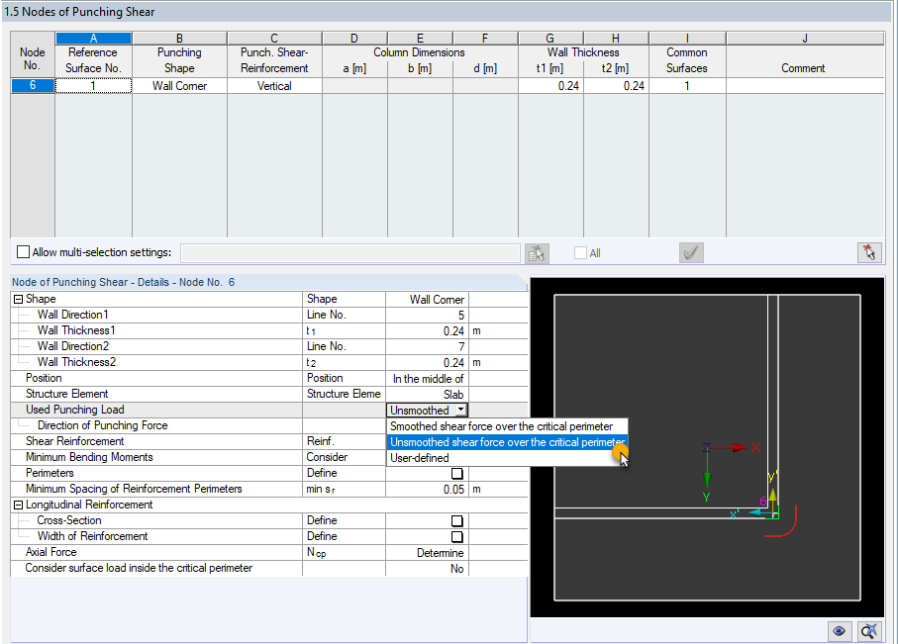Screen dimensions: 898x644
Task: Click the show-photo eye icon below the graphic
Action: 840,631
